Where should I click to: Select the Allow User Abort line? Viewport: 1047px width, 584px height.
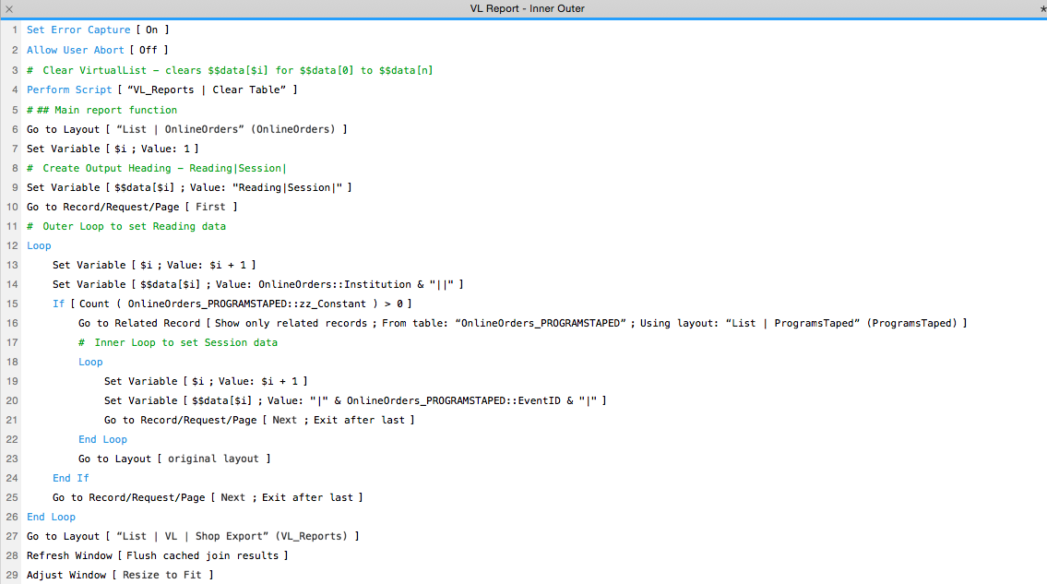coord(97,50)
